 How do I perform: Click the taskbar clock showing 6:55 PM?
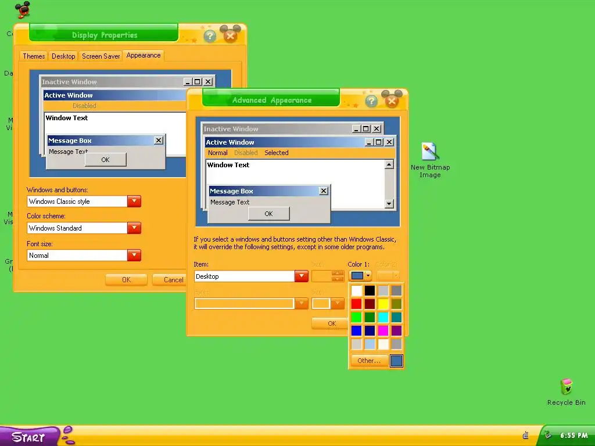(x=574, y=436)
